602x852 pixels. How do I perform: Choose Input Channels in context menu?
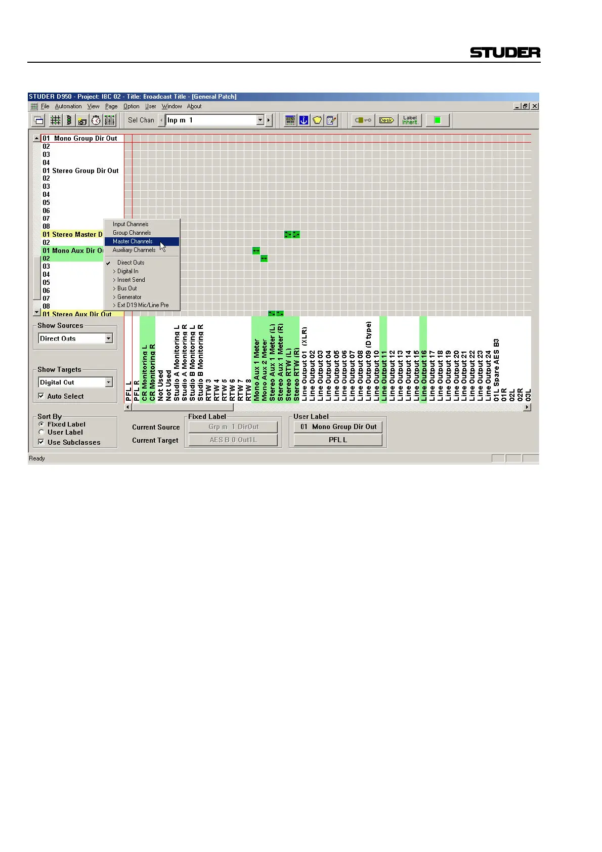pos(142,224)
